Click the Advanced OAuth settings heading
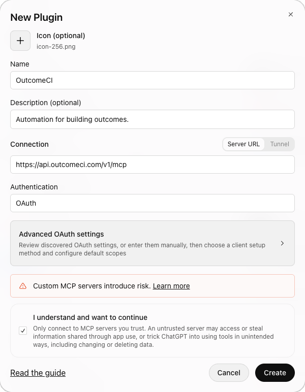Image resolution: width=305 pixels, height=392 pixels. 62,234
